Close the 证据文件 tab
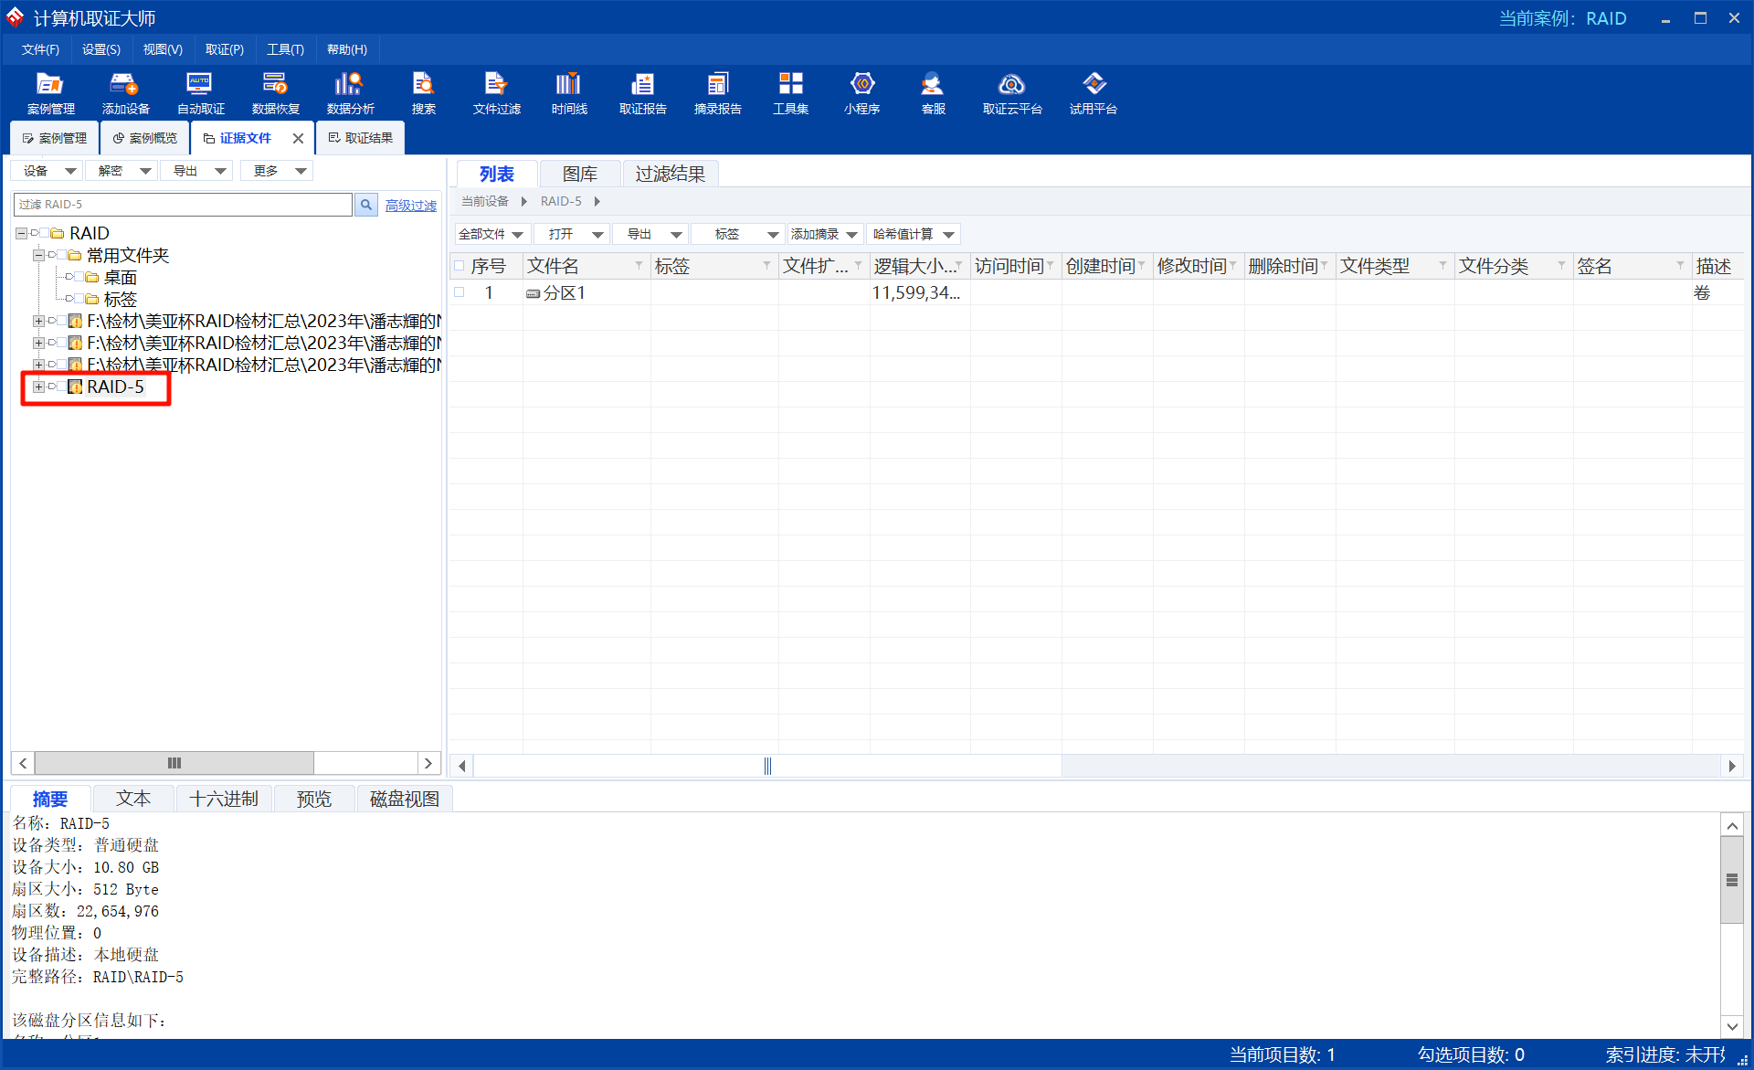Viewport: 1754px width, 1070px height. click(298, 139)
